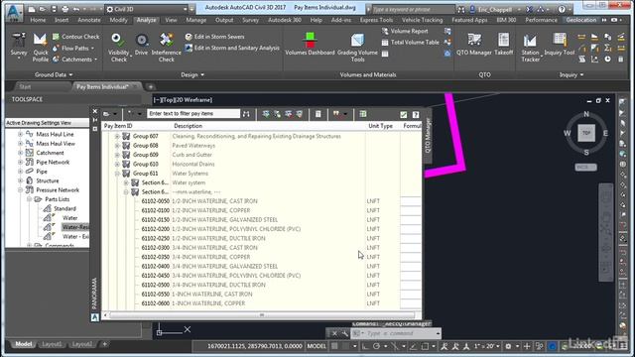Open the Design panel dropdown
635x357 pixels.
(x=192, y=75)
